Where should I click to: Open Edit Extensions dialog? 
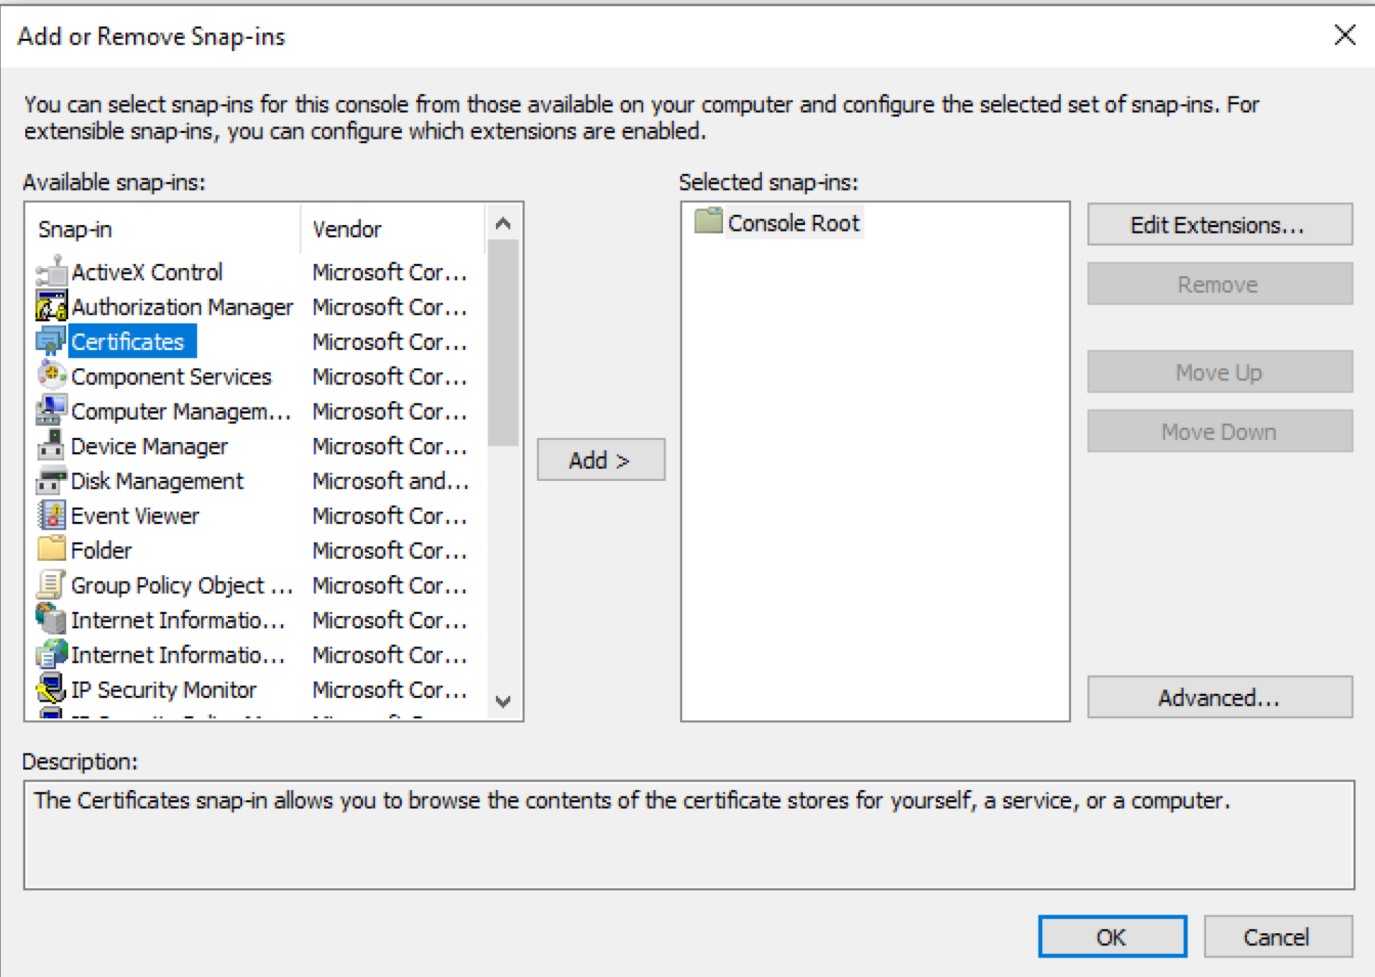click(x=1220, y=225)
